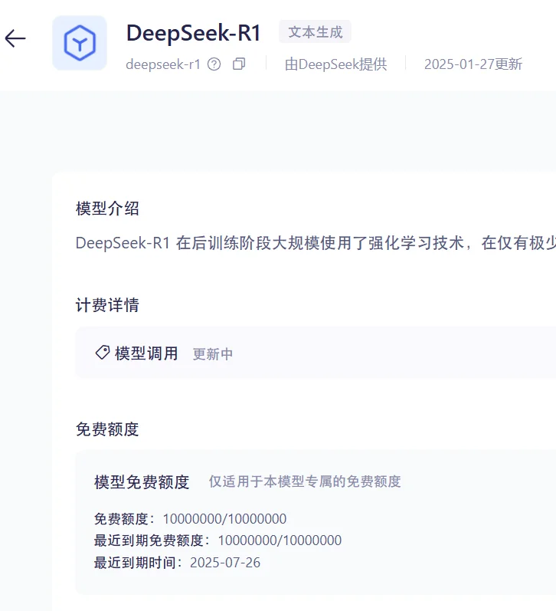This screenshot has height=611, width=556.
Task: Click the 免费额度 section heading
Action: (107, 429)
